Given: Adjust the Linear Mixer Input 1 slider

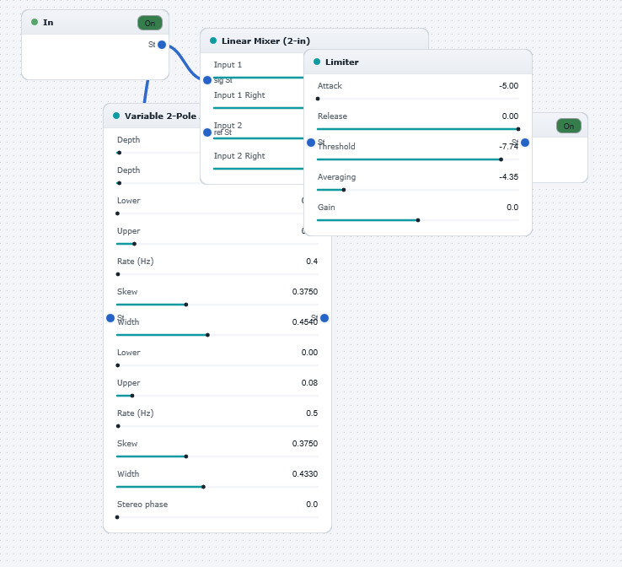Looking at the screenshot, I should coord(258,78).
